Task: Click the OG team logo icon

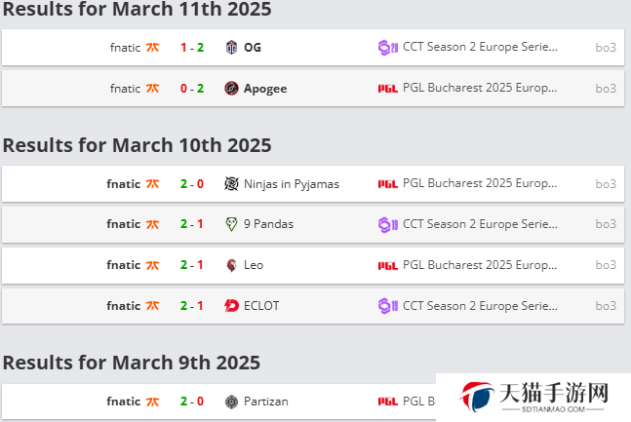Action: 231,48
